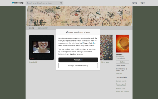Click Report this account
158x99 pixels.
[122, 92]
